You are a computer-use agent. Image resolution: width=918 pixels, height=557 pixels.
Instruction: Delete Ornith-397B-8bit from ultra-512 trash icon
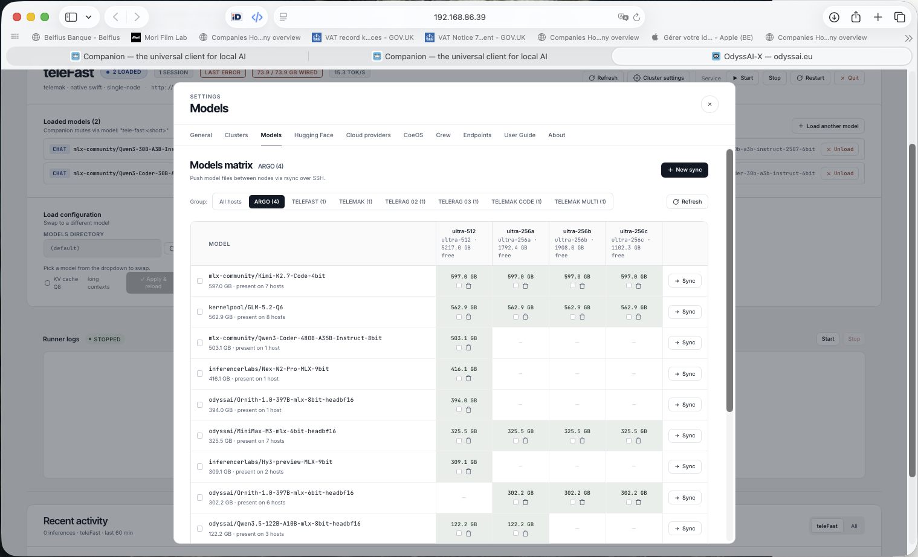tap(468, 410)
